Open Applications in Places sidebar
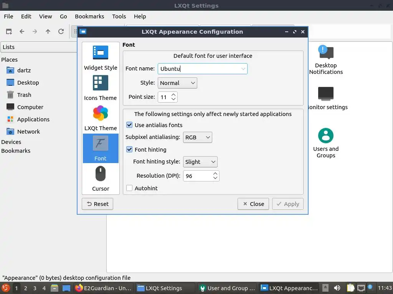The width and height of the screenshot is (393, 294). pyautogui.click(x=28, y=119)
